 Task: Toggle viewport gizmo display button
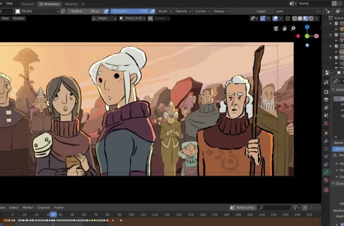(262, 19)
